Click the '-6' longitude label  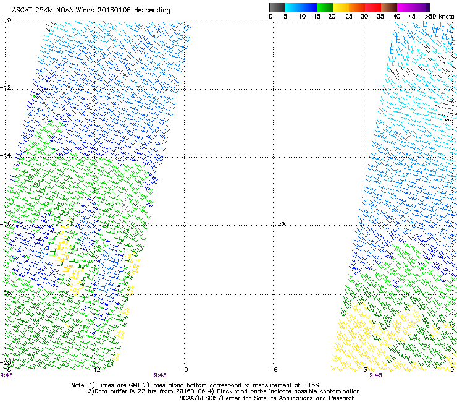pyautogui.click(x=274, y=370)
